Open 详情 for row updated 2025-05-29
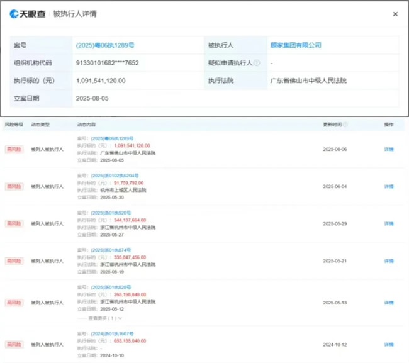409x363 pixels. click(x=389, y=224)
